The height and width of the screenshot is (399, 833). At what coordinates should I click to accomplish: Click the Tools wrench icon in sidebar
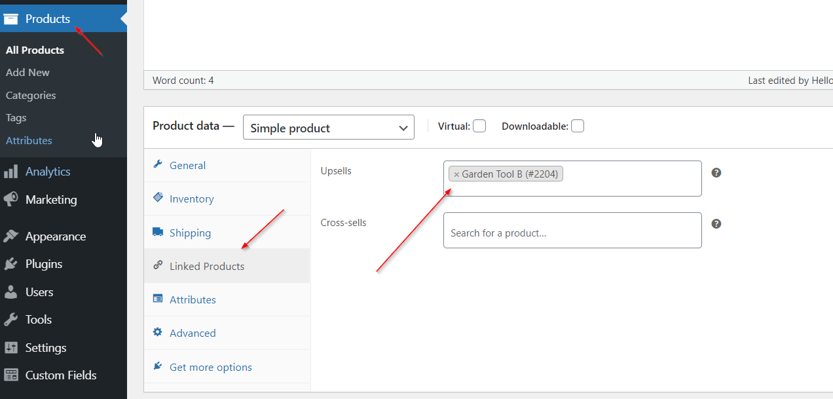(x=10, y=320)
